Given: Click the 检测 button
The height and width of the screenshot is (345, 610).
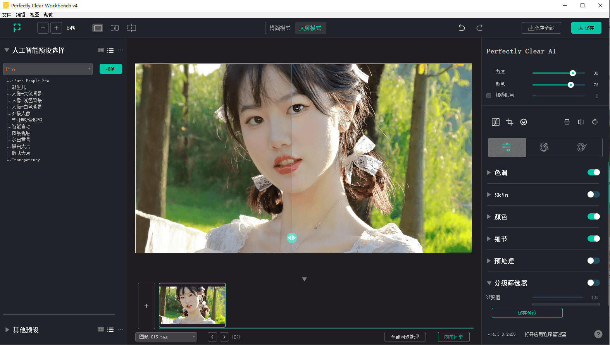Looking at the screenshot, I should 111,69.
